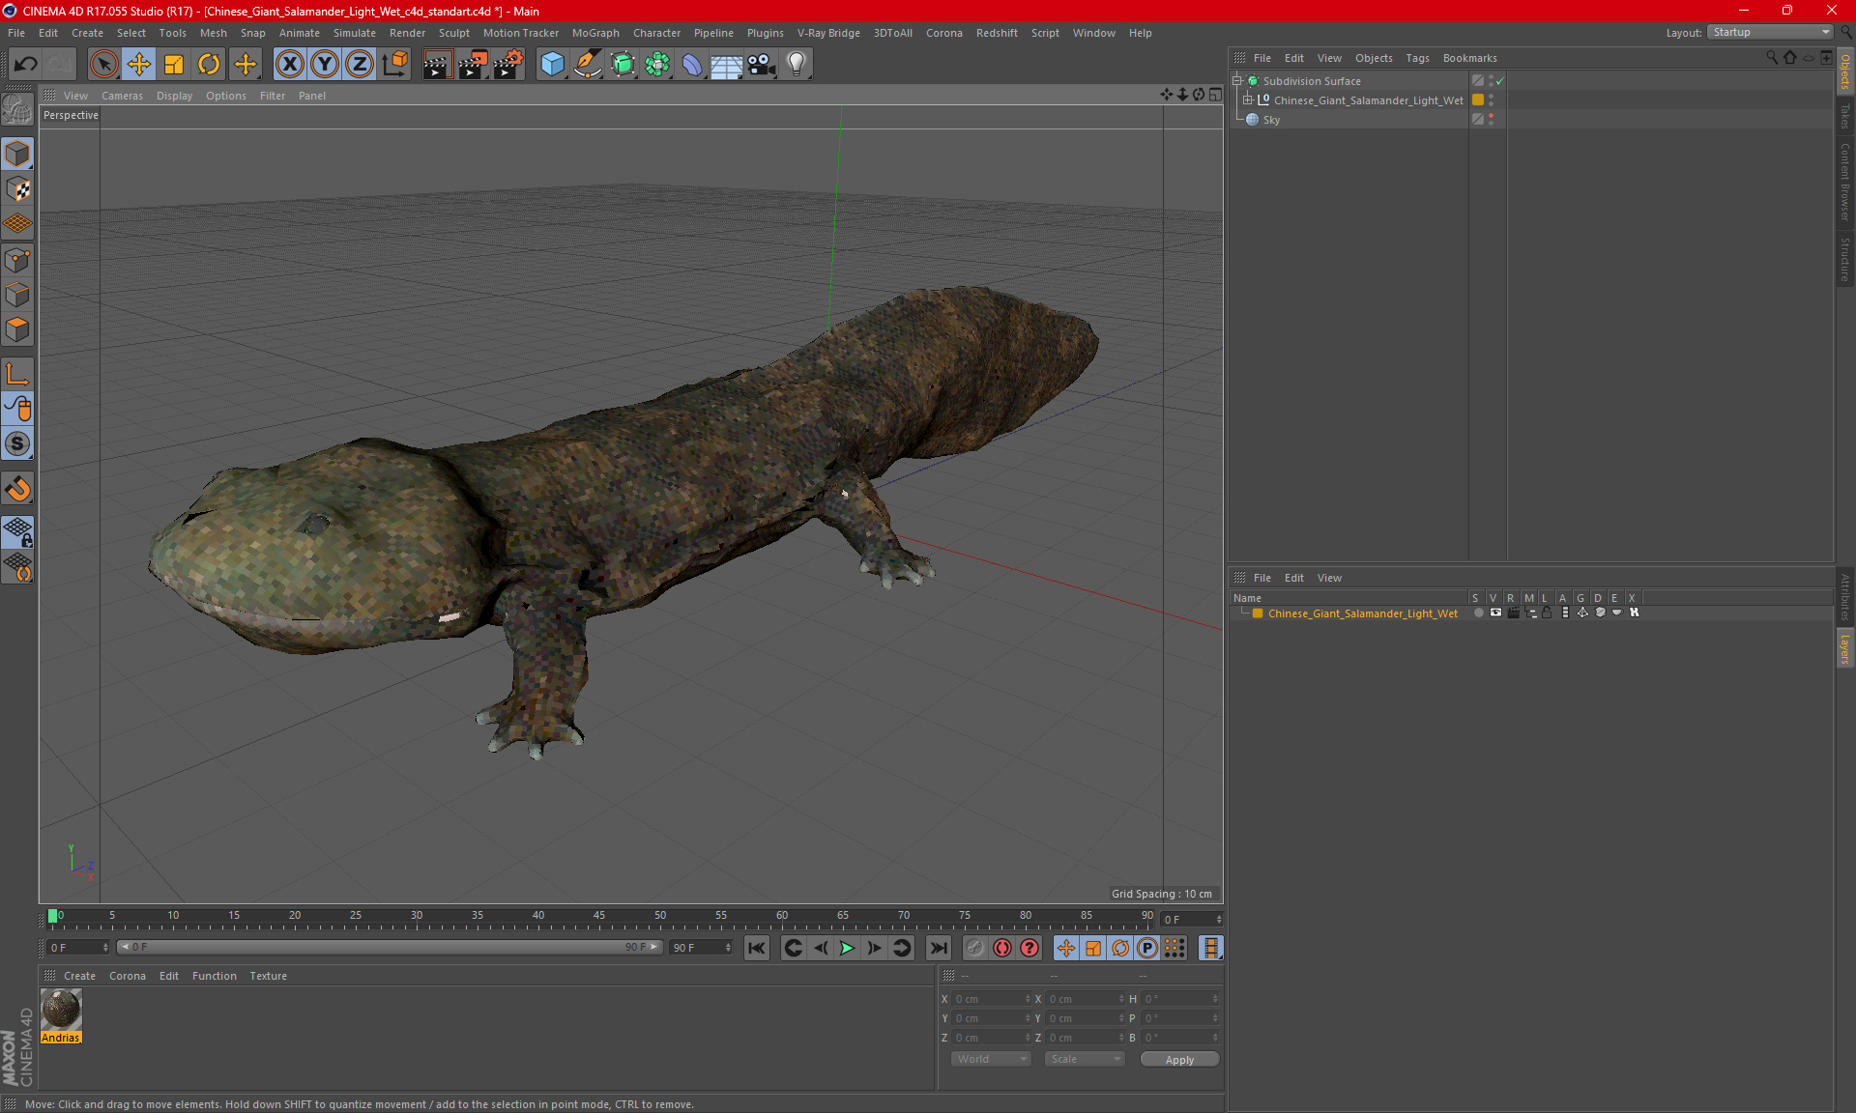
Task: Open the World coordinate dropdown
Action: point(991,1059)
